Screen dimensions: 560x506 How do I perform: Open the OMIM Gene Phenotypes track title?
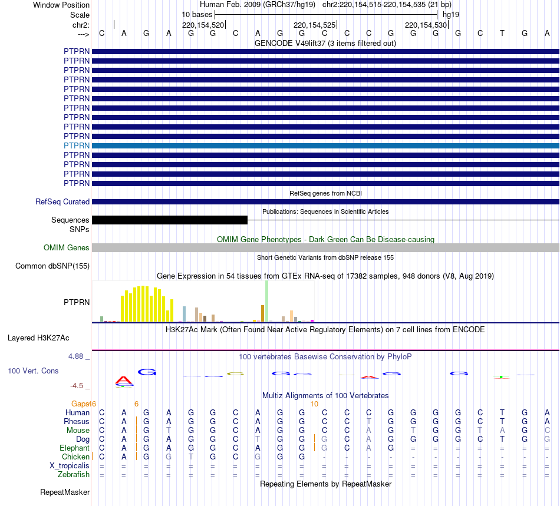click(325, 239)
